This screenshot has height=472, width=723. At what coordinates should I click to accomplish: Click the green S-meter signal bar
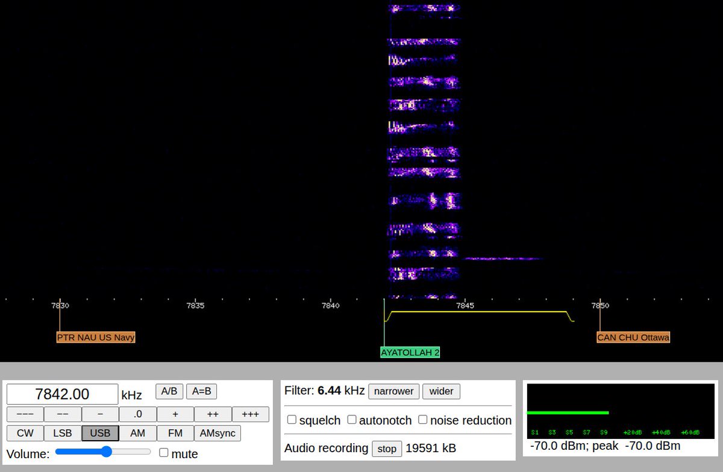click(x=568, y=412)
